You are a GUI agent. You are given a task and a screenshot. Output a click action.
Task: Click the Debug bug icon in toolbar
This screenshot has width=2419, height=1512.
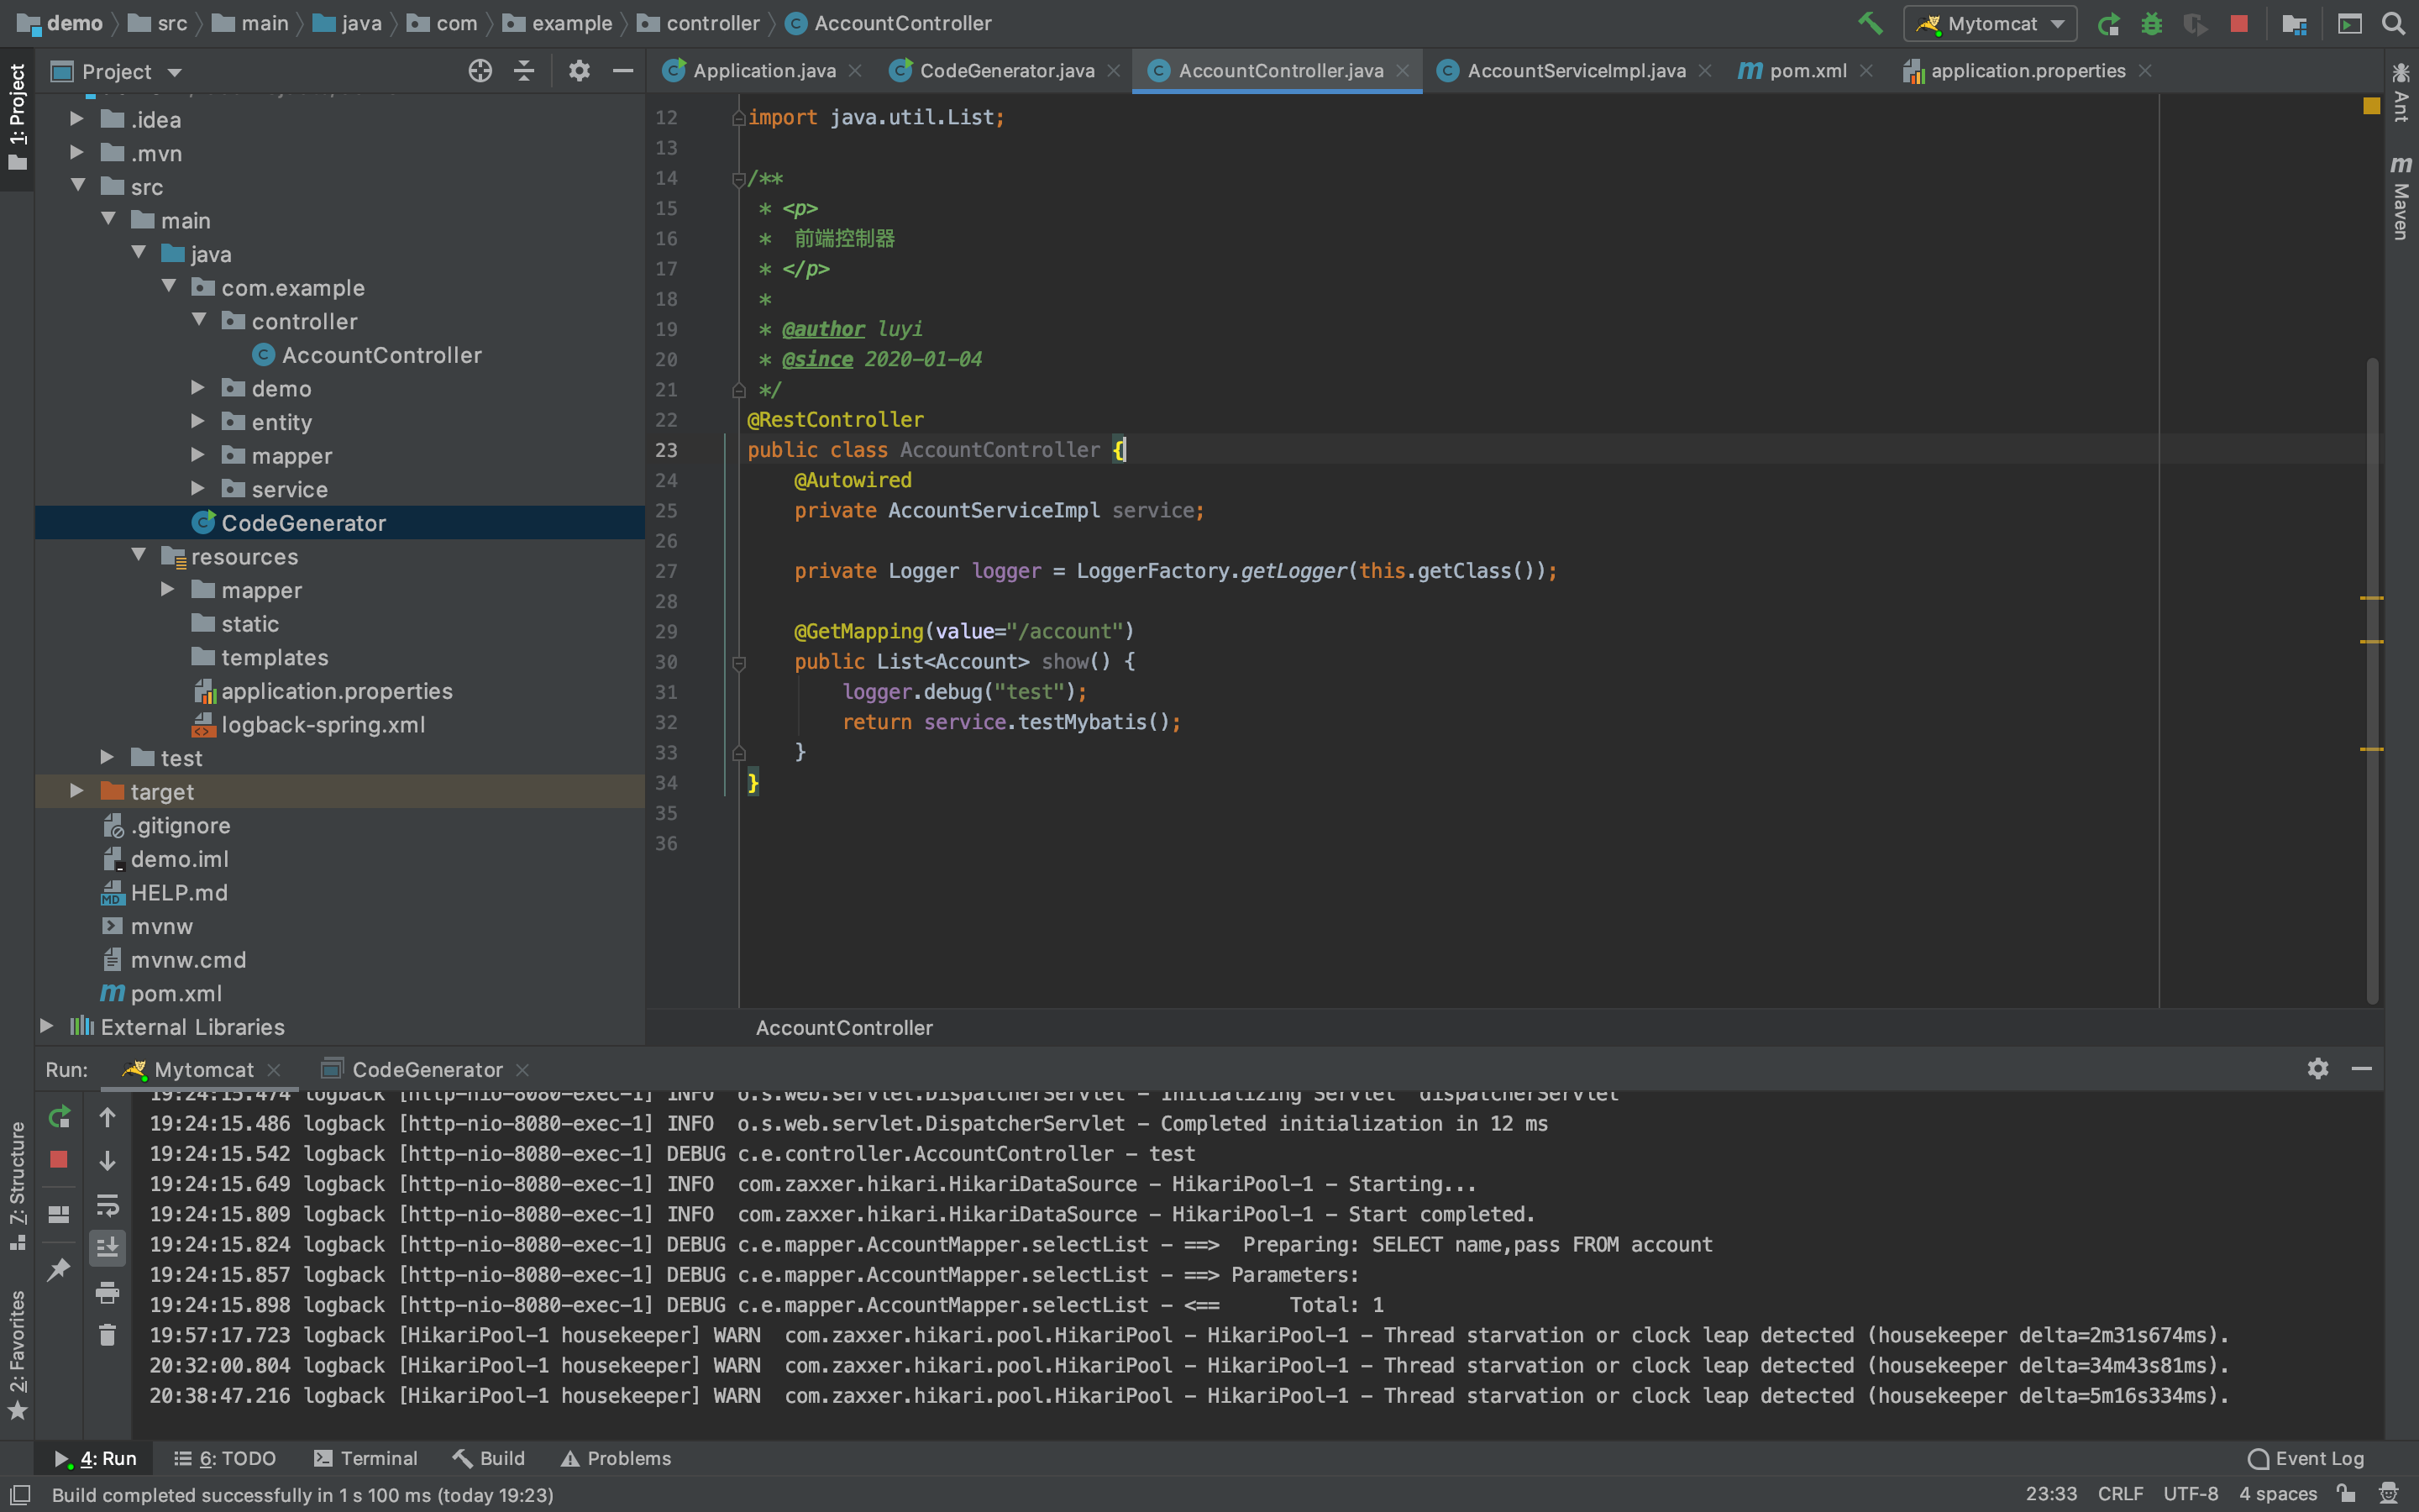click(2151, 24)
